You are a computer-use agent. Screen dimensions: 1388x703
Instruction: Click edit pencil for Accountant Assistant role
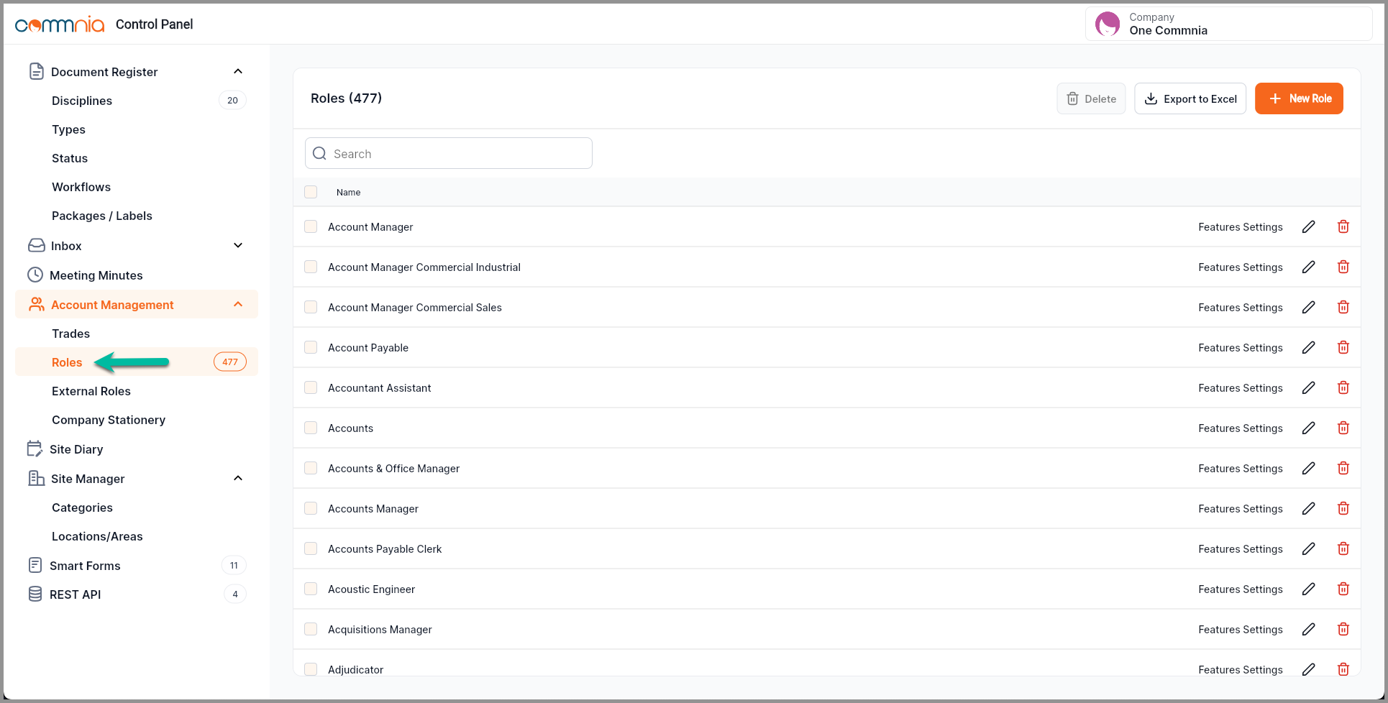coord(1308,388)
